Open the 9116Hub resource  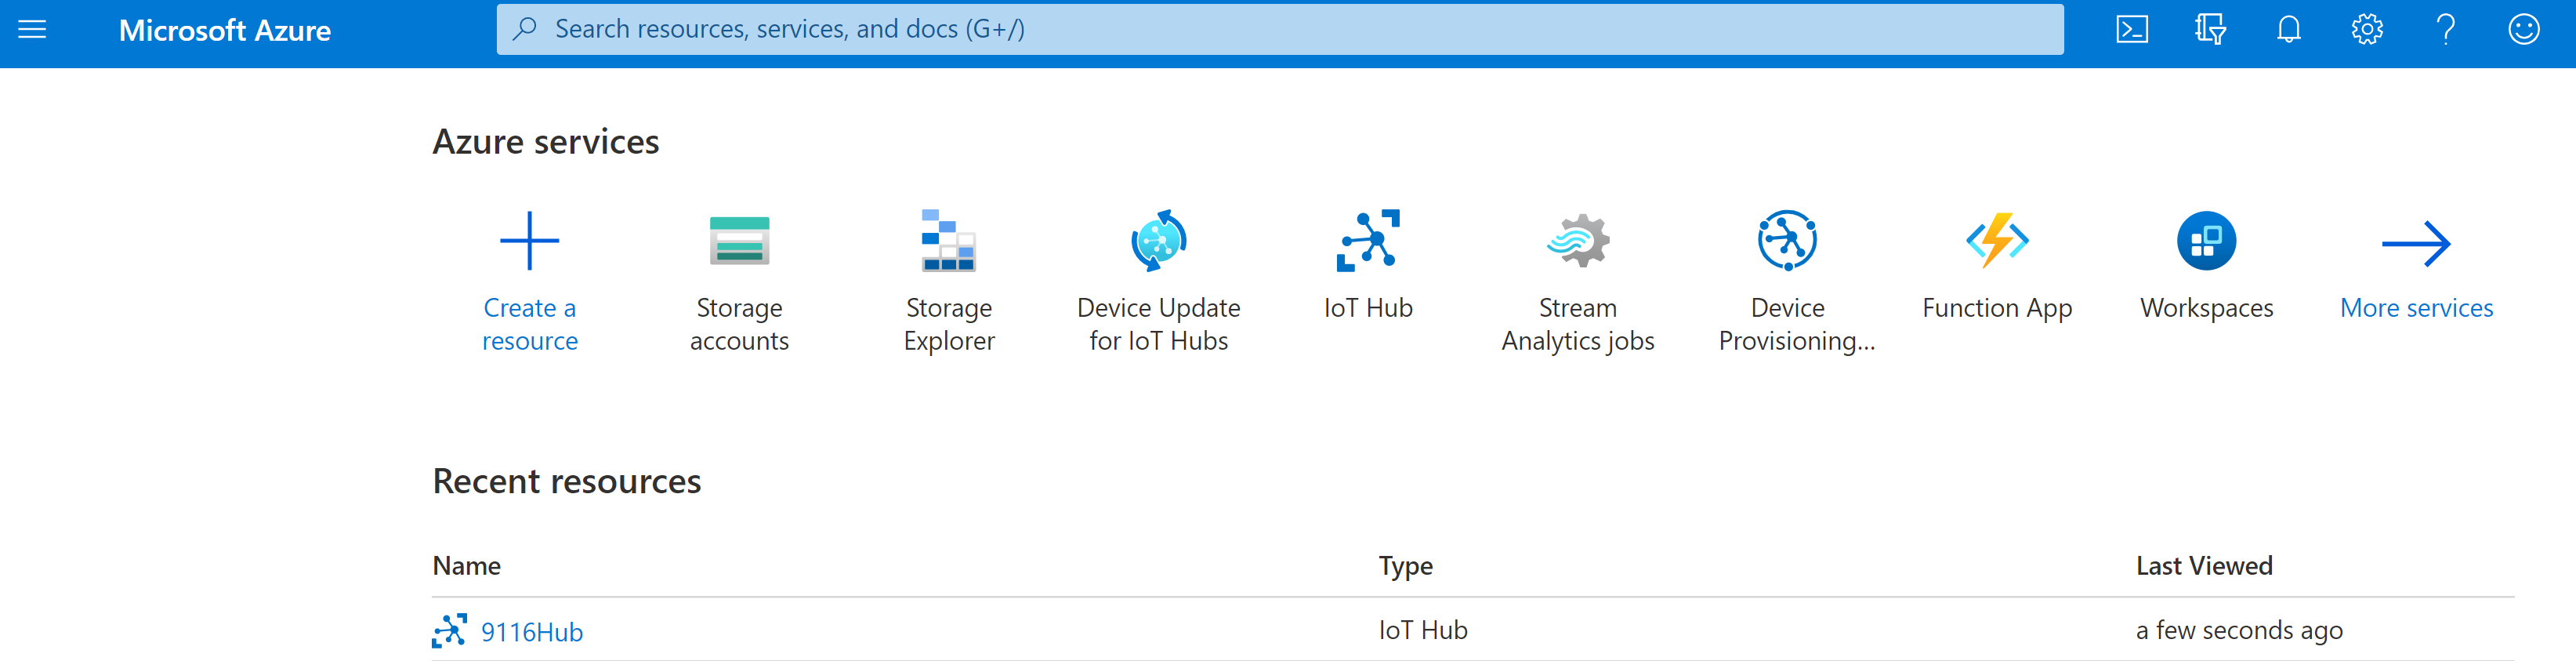coord(531,631)
